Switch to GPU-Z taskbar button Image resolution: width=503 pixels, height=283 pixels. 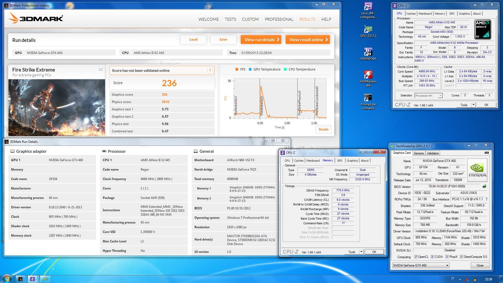pyautogui.click(x=45, y=279)
